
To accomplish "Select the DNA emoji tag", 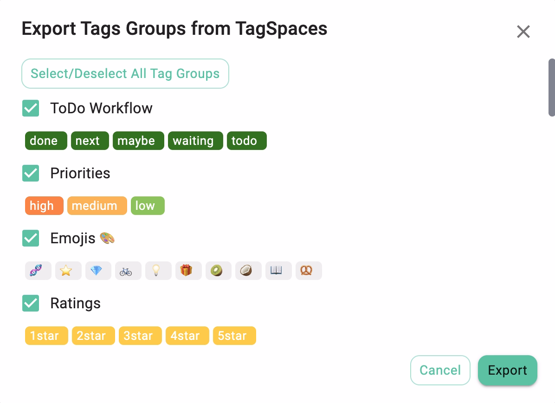I will pyautogui.click(x=38, y=271).
